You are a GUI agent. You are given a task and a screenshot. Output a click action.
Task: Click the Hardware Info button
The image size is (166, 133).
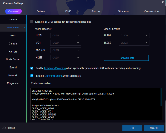coord(126,58)
